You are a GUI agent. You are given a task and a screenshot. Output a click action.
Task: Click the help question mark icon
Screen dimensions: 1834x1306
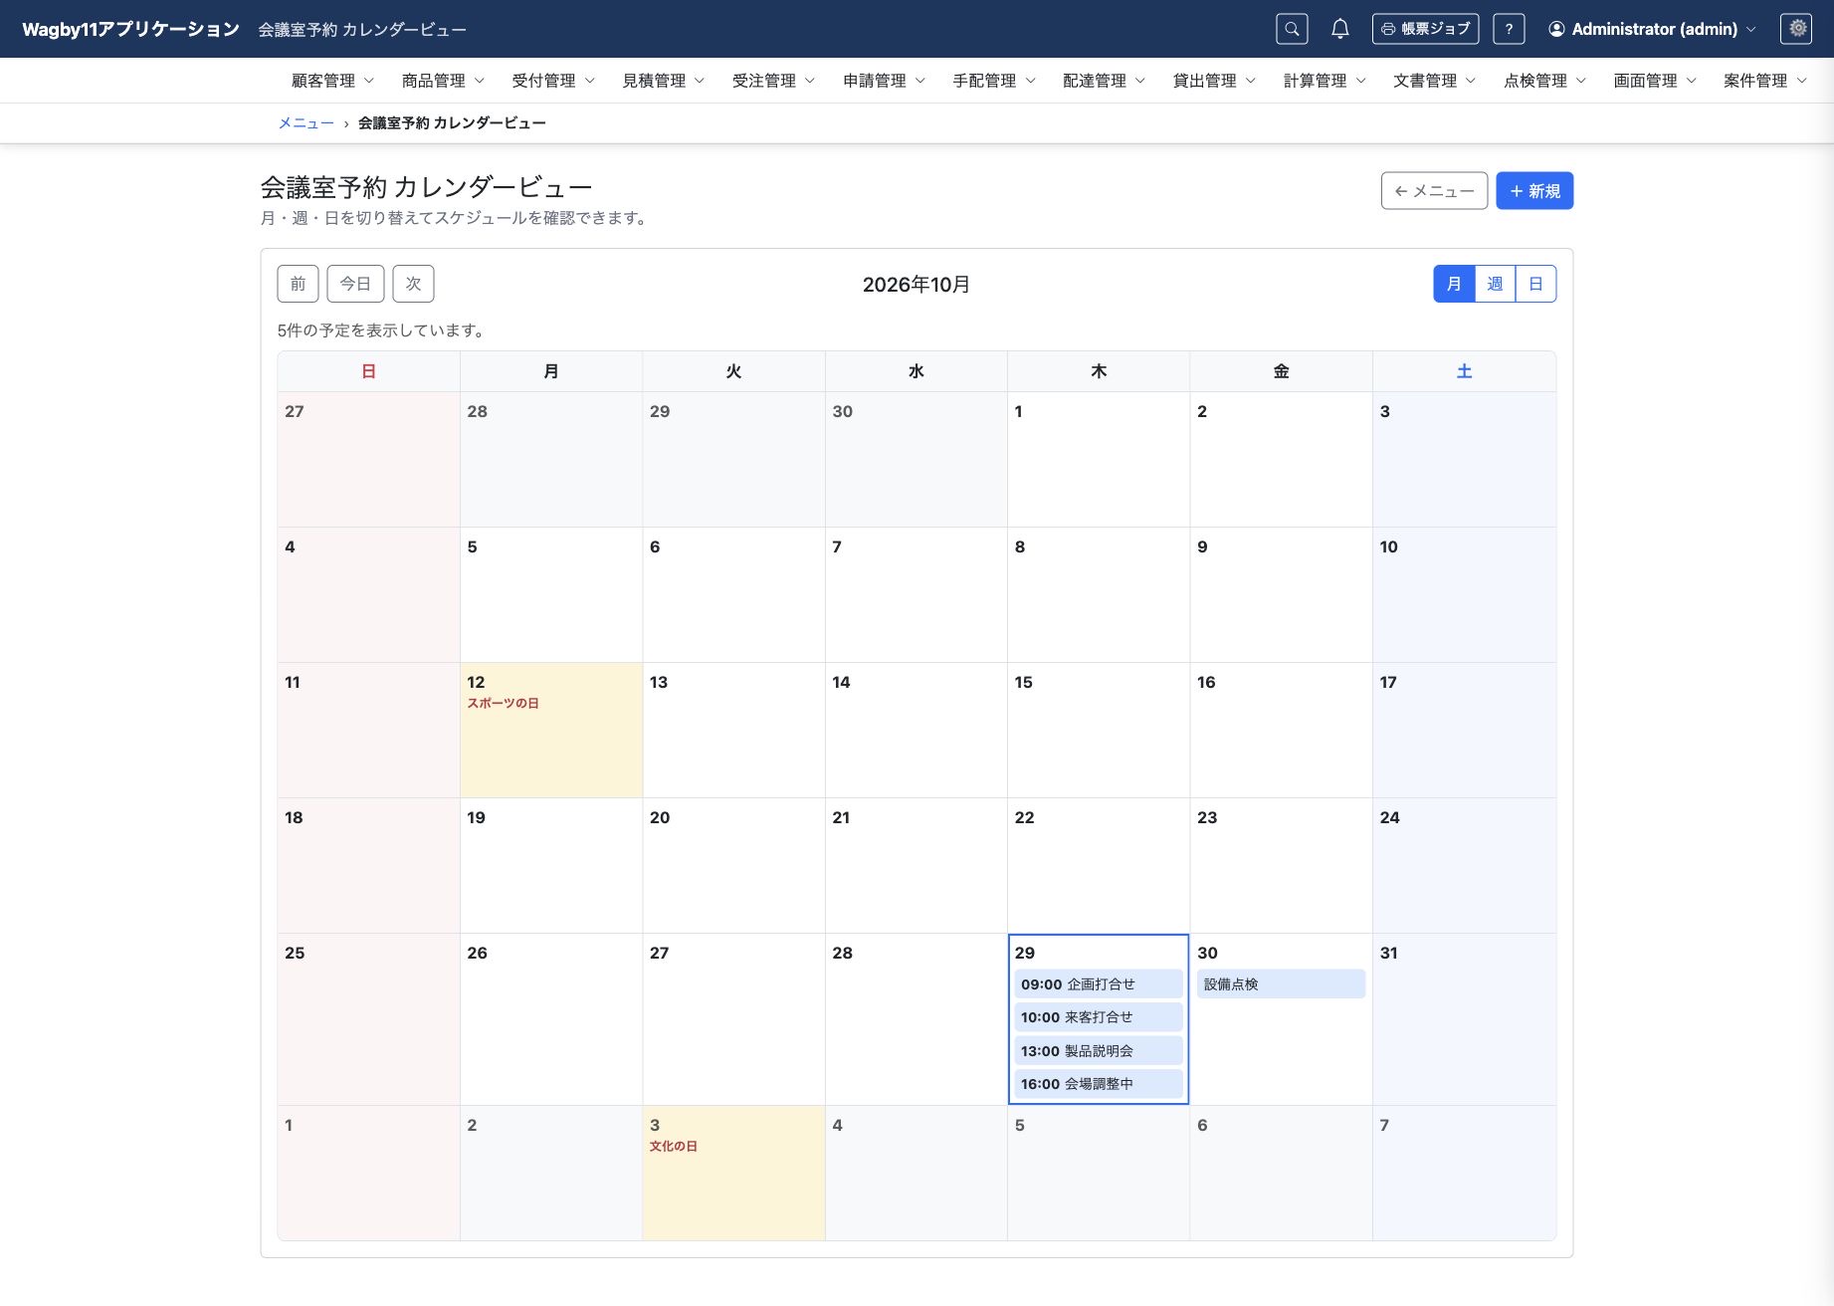pos(1509,29)
